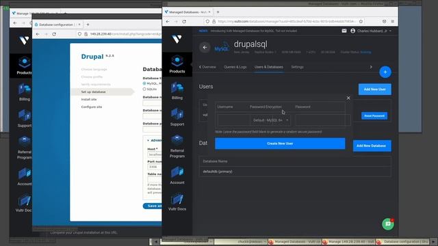
Task: Open the green chat bubble icon
Action: 388,224
